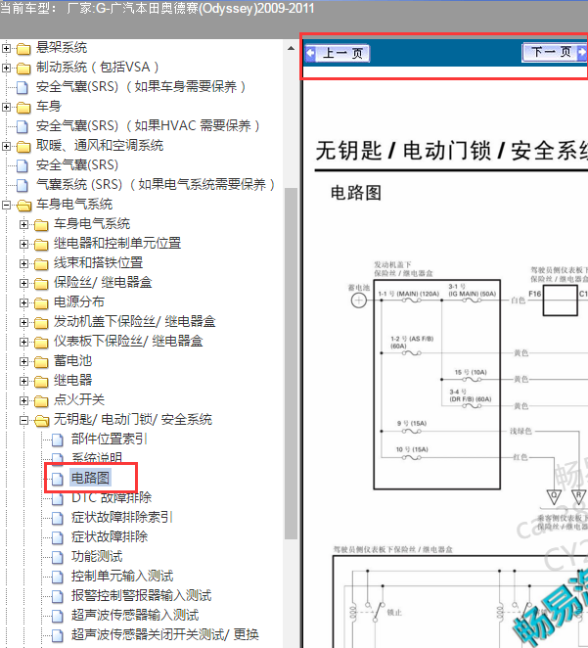Click the document icon beside 安全气囊(SRS)（如果车身需要保养）
The width and height of the screenshot is (588, 648).
[x=23, y=88]
